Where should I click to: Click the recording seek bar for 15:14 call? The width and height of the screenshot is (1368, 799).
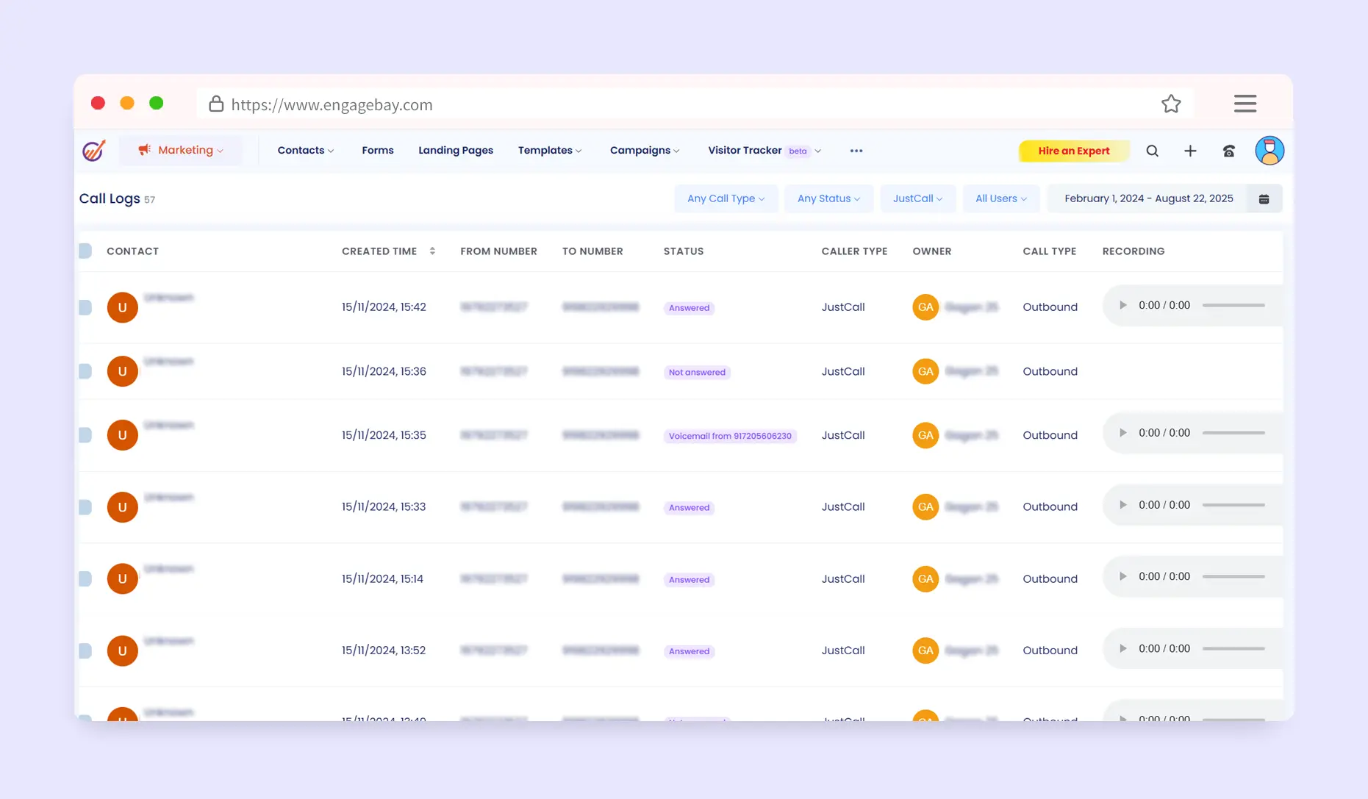(1233, 577)
